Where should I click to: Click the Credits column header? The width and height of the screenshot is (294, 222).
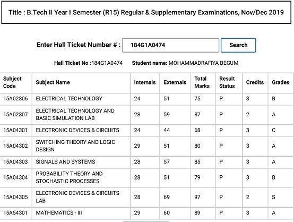pos(255,82)
